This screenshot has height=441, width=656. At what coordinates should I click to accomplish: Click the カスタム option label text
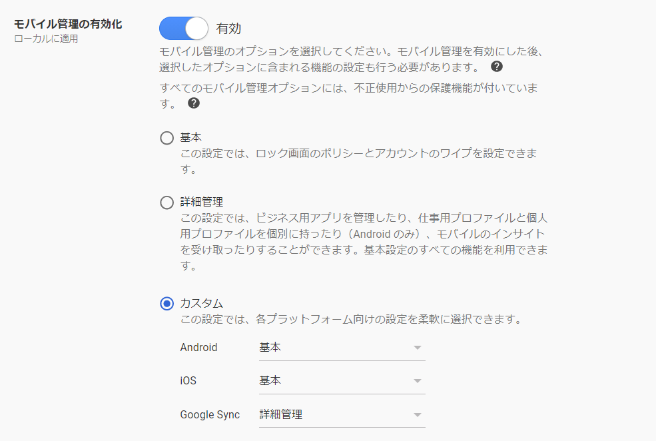click(202, 303)
